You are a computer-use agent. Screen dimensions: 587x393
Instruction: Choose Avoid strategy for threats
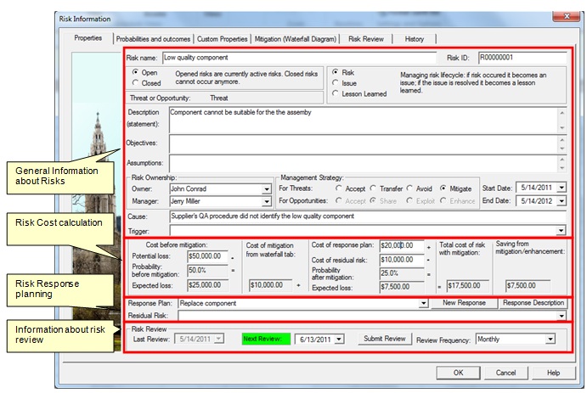tap(409, 188)
